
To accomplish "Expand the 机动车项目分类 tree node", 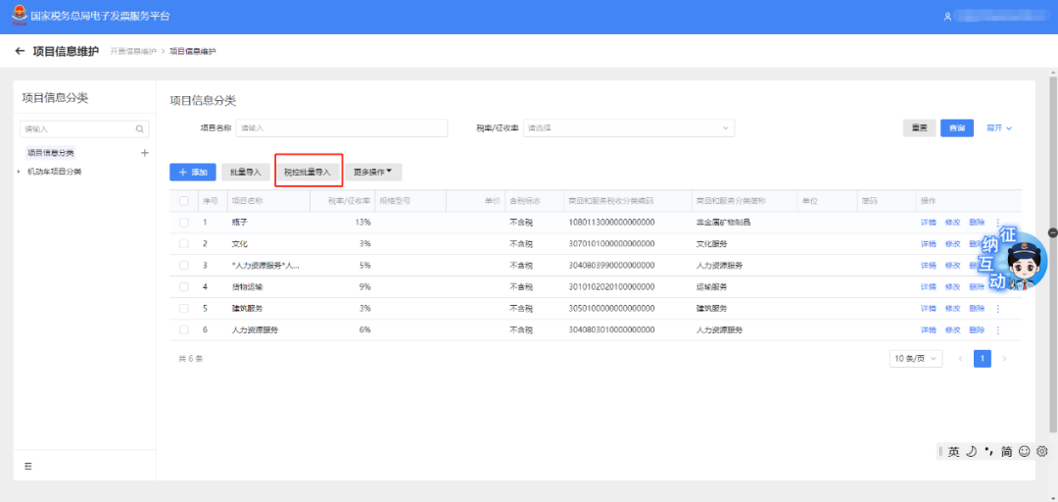I will [19, 172].
